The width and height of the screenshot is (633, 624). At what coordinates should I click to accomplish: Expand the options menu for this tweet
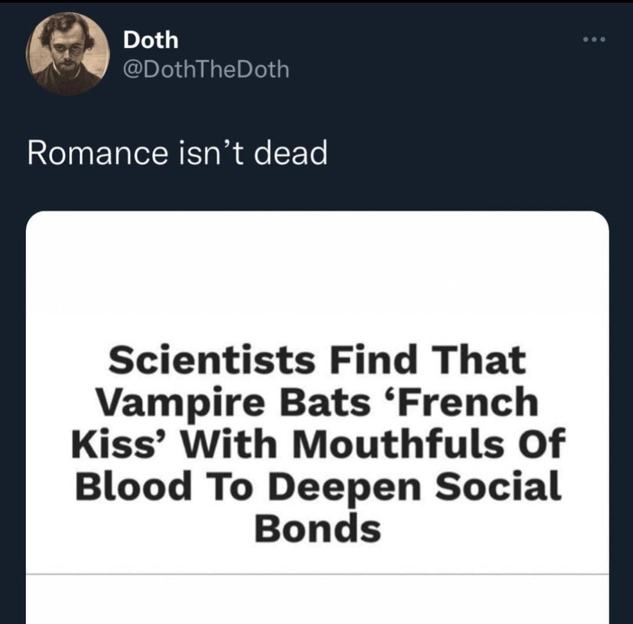pyautogui.click(x=595, y=38)
